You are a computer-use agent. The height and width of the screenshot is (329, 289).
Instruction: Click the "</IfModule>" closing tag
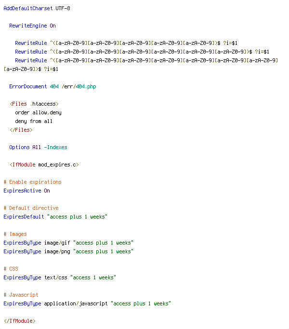point(20,321)
